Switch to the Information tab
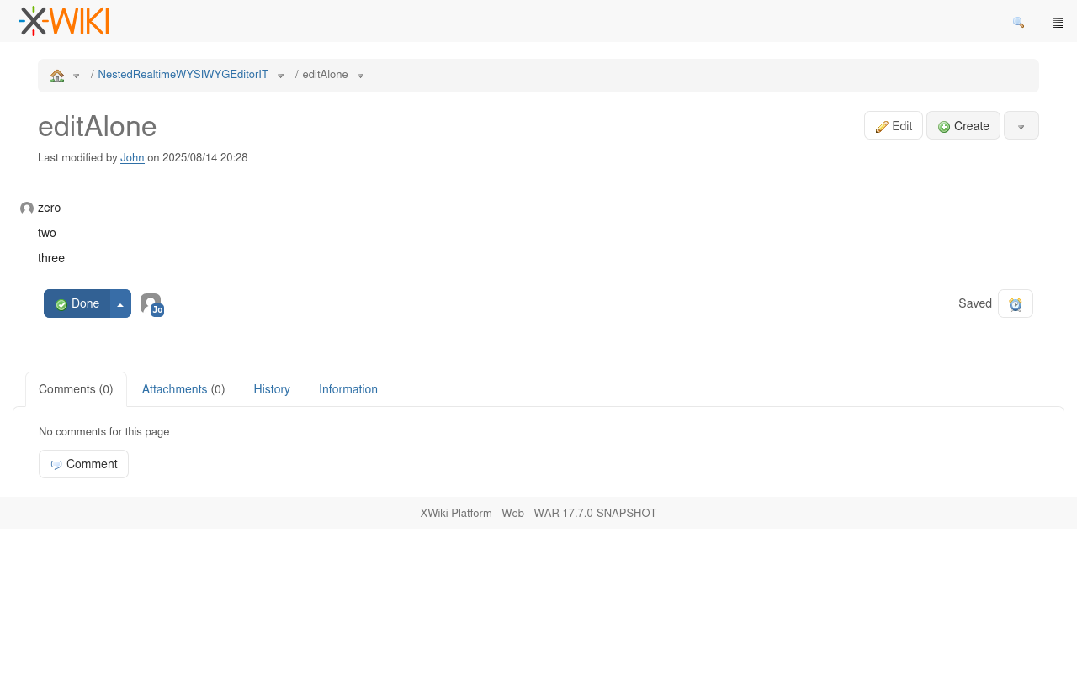 click(348, 389)
